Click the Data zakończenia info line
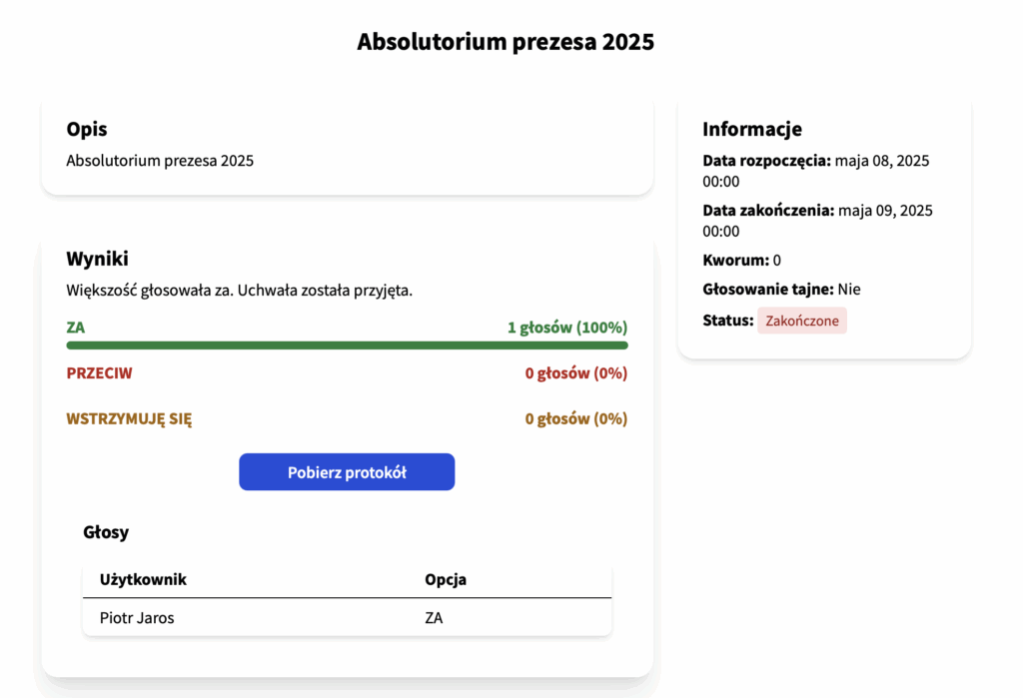The height and width of the screenshot is (698, 1023). tap(817, 221)
